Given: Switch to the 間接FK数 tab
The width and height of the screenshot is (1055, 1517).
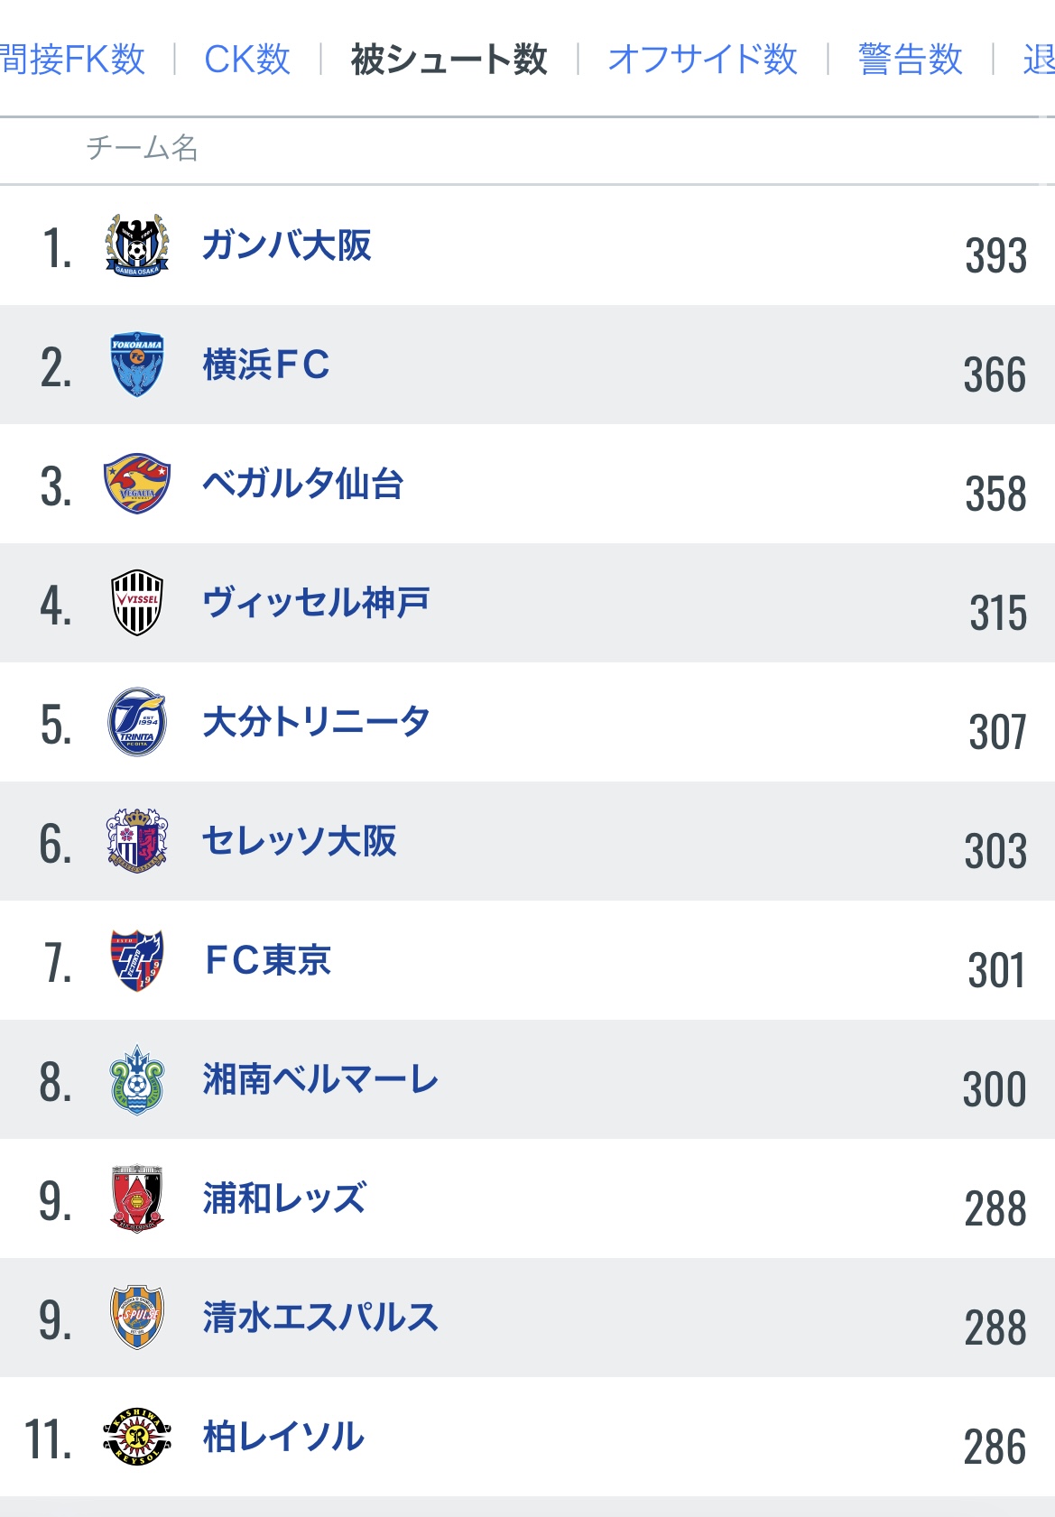Looking at the screenshot, I should click(72, 60).
